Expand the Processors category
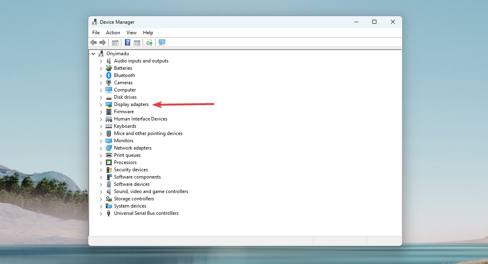Viewport: 488px width, 264px height. [x=101, y=162]
